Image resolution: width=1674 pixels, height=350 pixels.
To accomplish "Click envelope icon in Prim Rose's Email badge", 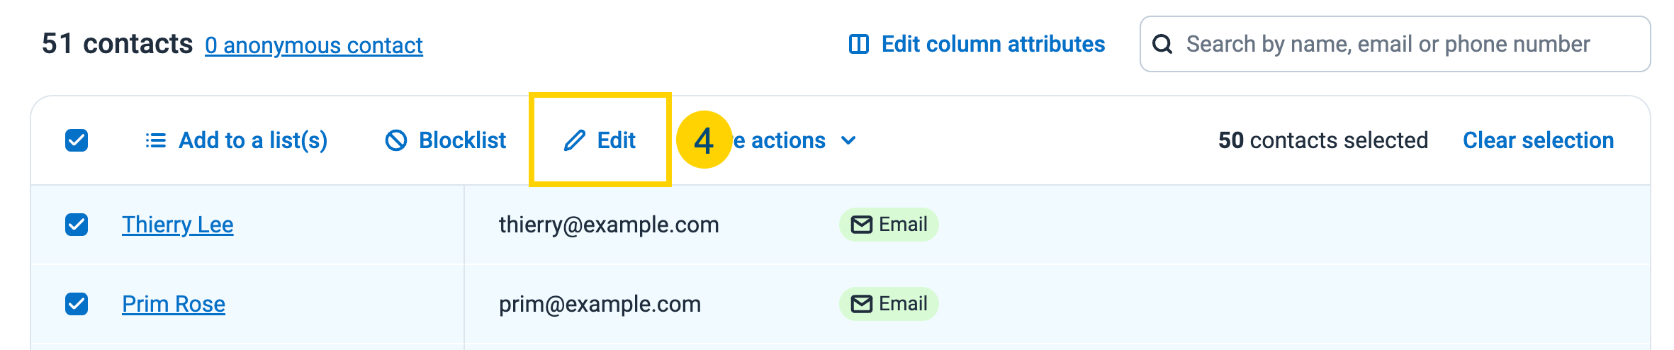I will (x=861, y=304).
